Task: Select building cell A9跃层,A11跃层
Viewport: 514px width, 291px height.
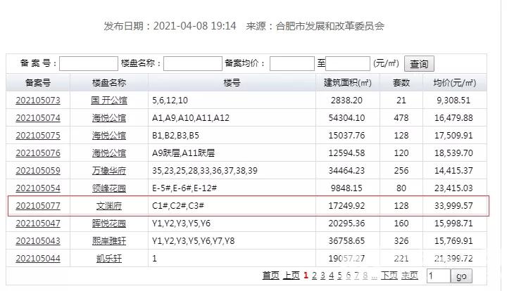Action: [183, 153]
